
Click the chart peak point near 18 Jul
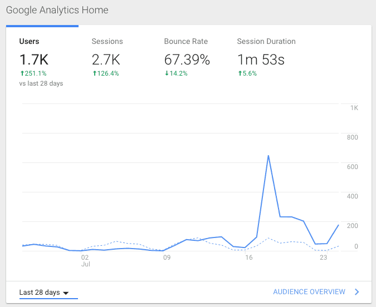pos(268,156)
